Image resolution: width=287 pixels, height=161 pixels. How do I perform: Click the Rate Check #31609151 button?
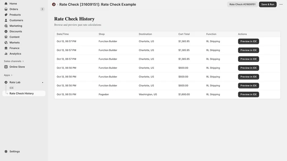pos(243,4)
